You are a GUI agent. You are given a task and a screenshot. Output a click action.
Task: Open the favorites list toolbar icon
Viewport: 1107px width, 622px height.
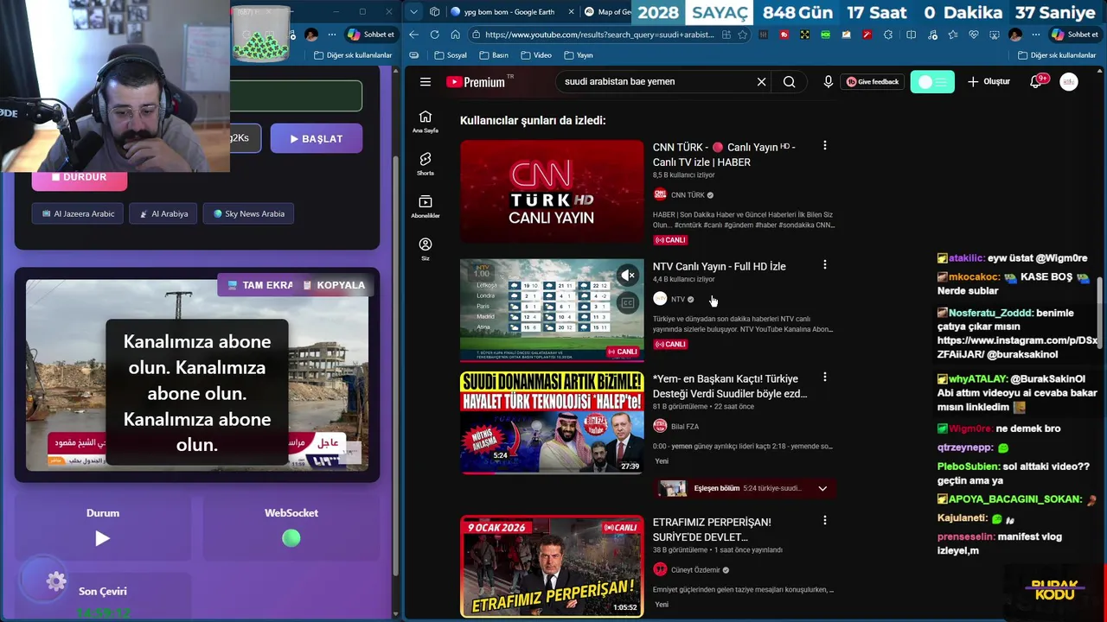(x=952, y=35)
